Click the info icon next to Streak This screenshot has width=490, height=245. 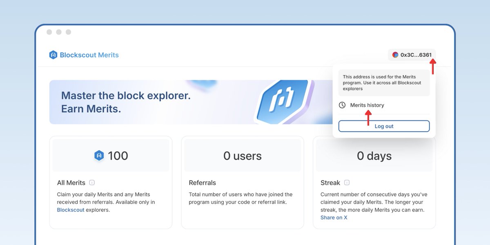347,183
